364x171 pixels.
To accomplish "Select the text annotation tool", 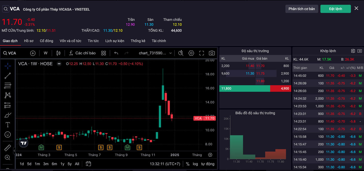I will pos(8,125).
